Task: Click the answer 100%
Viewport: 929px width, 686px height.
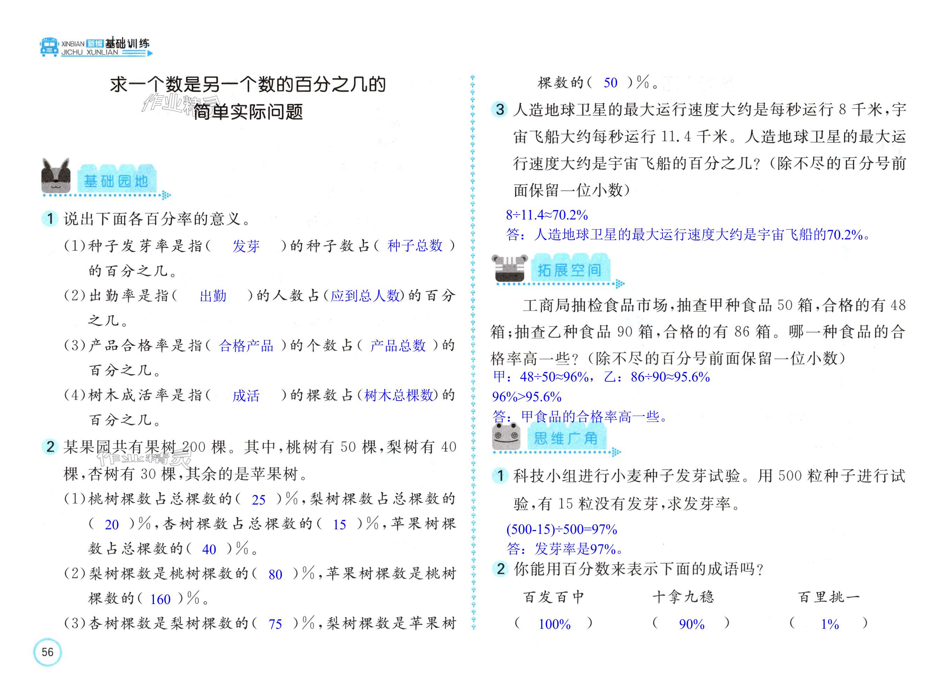Action: (555, 624)
